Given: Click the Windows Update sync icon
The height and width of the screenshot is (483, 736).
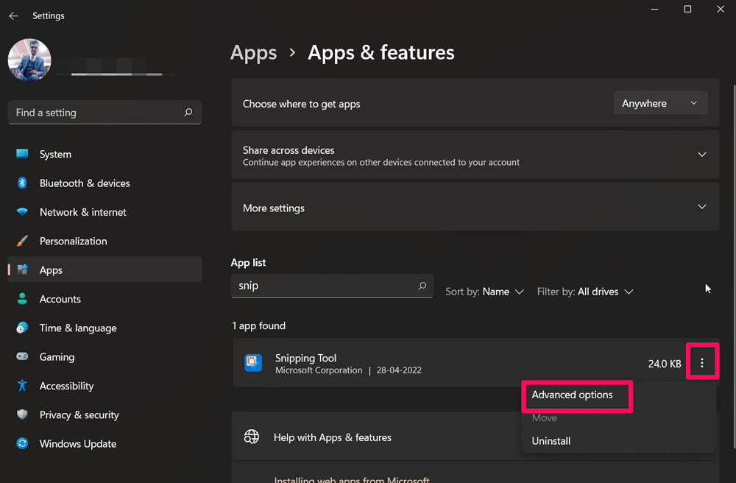Looking at the screenshot, I should click(23, 444).
